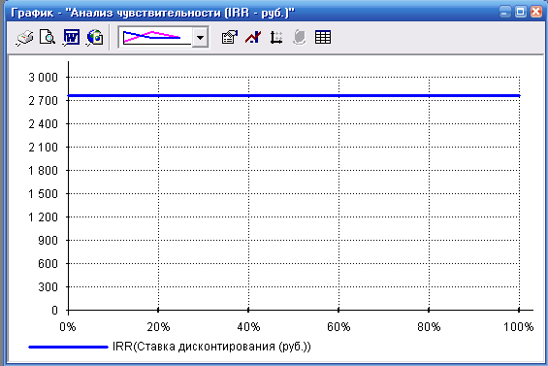The image size is (548, 366).
Task: Click the '1 500' y-axis label
Action: click(x=44, y=194)
